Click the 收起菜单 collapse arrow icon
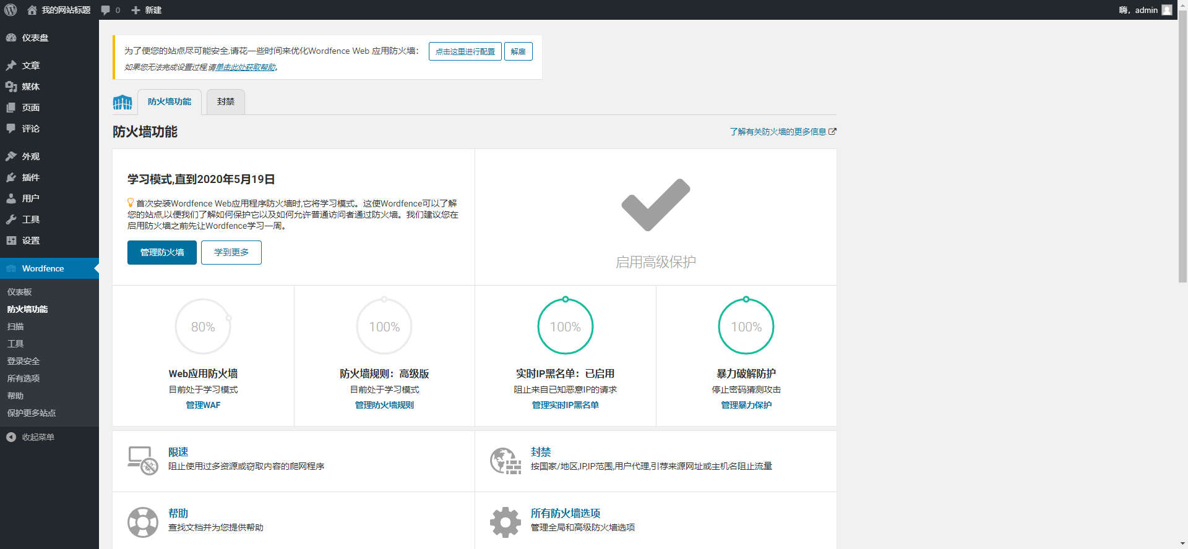1188x549 pixels. tap(11, 437)
